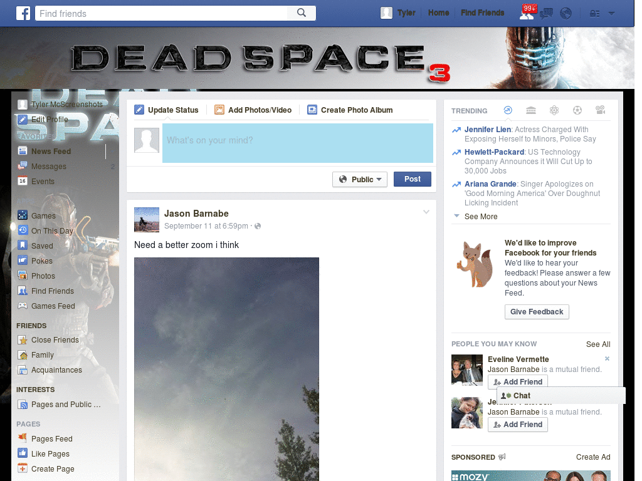The width and height of the screenshot is (642, 481).
Task: Click the post timestamp September 11 at 6:59pm
Action: coord(206,225)
